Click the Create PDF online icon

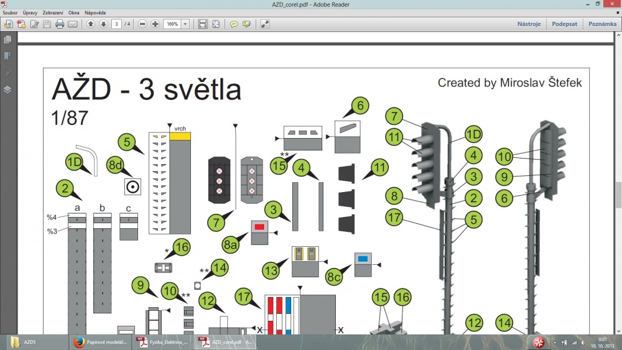21,24
